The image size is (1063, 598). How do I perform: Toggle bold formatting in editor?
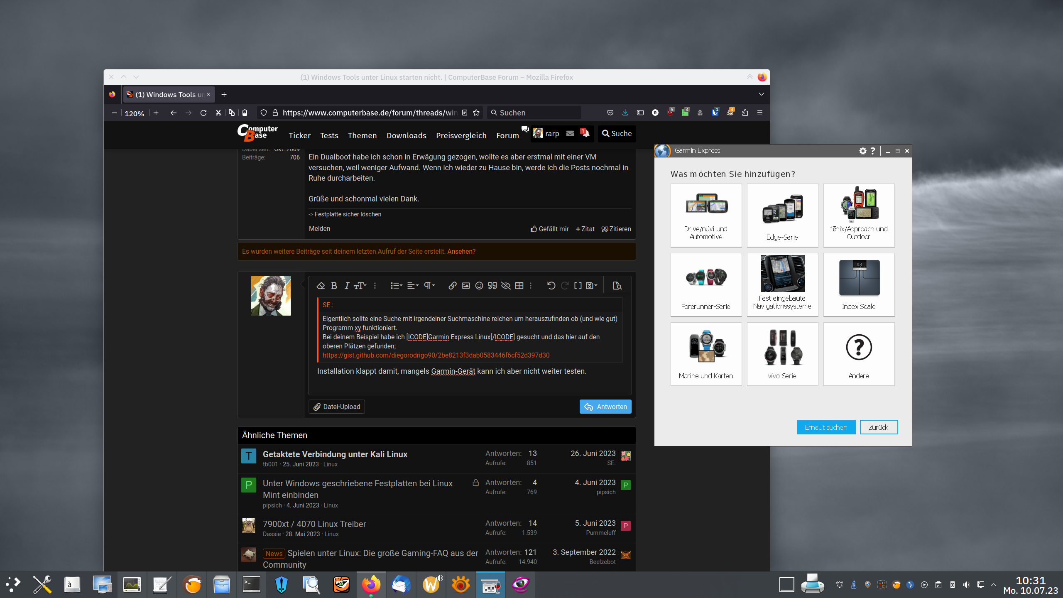tap(334, 286)
